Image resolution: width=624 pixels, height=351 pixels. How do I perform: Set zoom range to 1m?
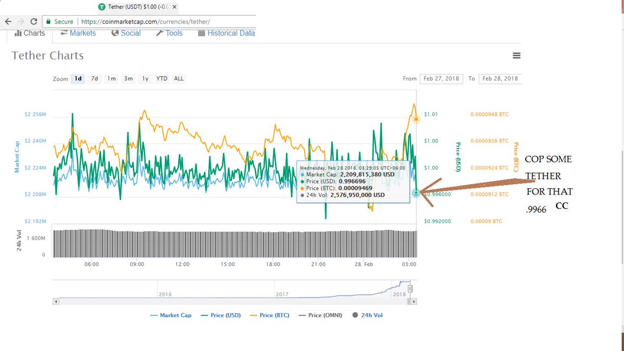(x=111, y=79)
